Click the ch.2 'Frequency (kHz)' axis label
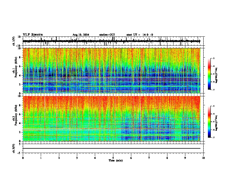The width and height of the screenshot is (229, 177). click(16, 115)
